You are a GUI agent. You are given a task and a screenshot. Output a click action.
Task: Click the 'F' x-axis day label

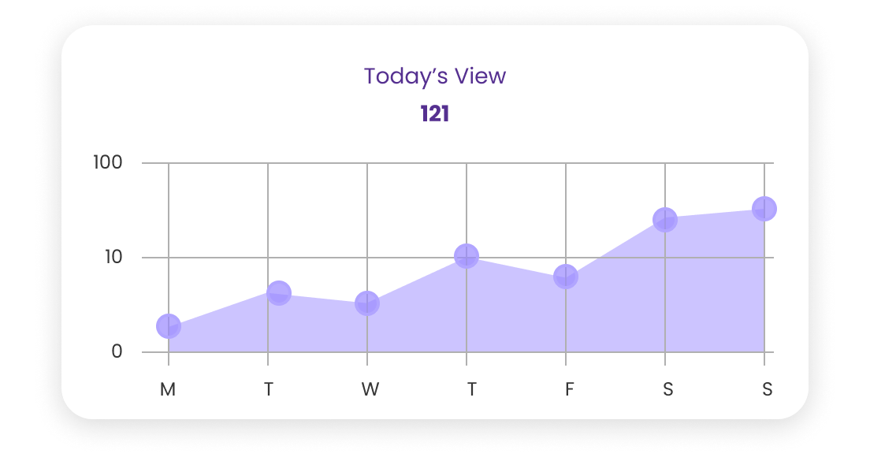[567, 389]
